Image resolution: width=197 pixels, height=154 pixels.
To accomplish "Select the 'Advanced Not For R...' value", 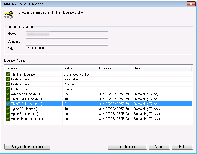I will click(x=80, y=74).
